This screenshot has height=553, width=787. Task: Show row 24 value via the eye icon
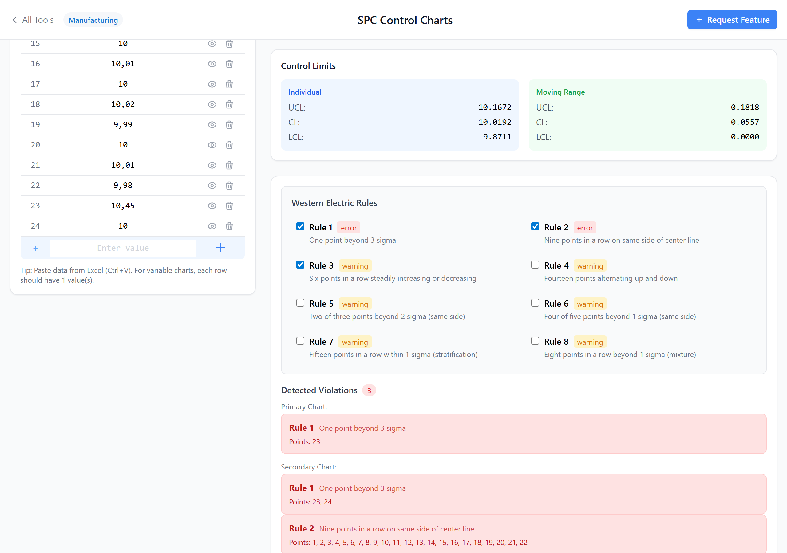(212, 226)
